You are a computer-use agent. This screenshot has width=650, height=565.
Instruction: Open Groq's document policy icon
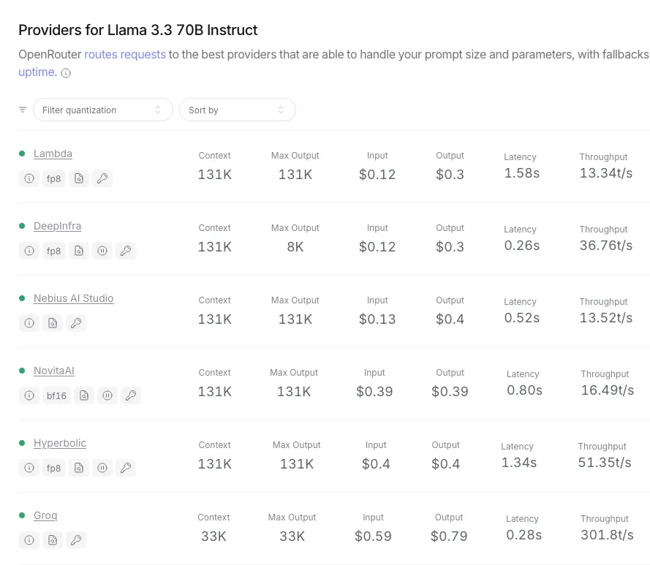pos(53,540)
